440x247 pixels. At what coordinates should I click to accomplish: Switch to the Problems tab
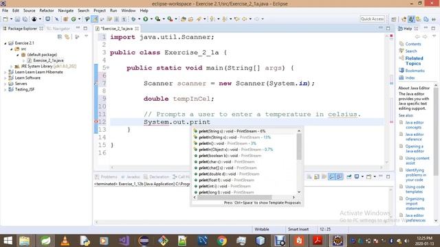click(106, 177)
